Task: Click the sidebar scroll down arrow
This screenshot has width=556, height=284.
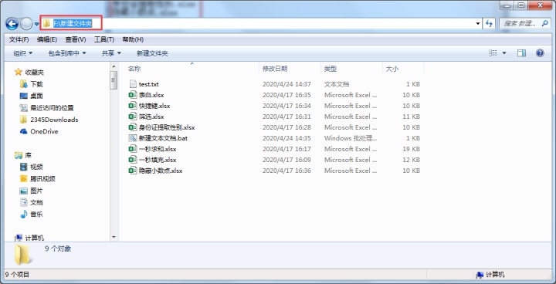Action: [x=114, y=237]
